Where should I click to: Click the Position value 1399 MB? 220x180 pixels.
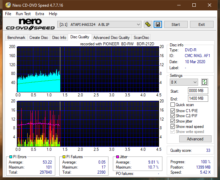tap(203, 167)
